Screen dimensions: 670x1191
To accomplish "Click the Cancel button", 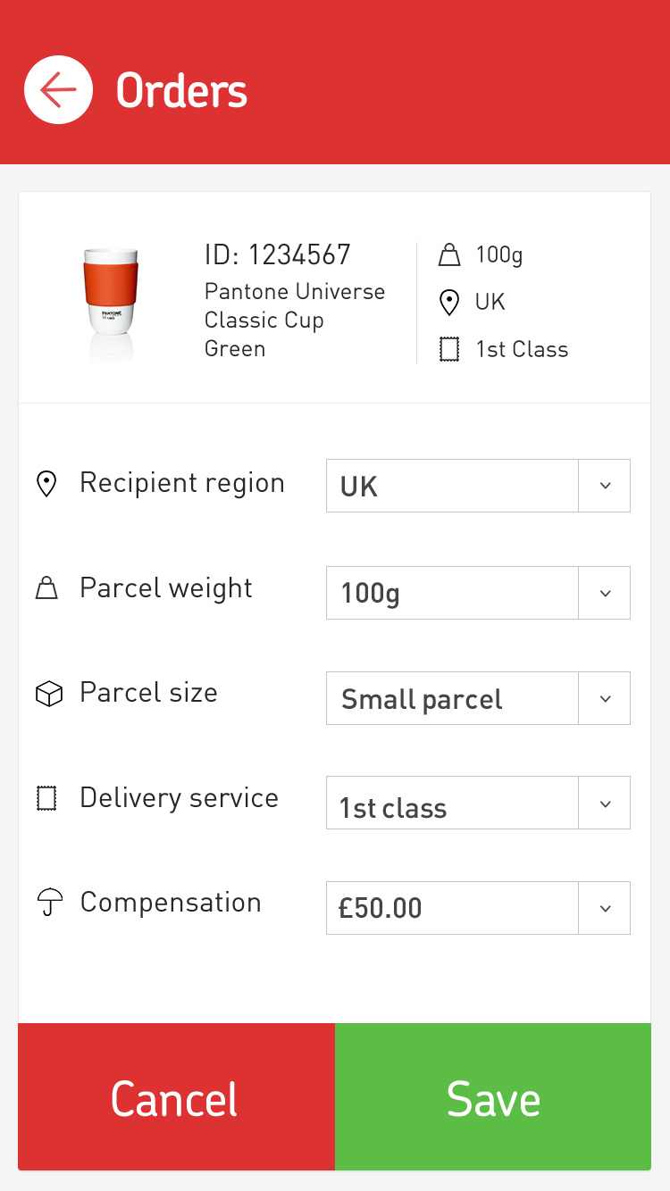I will tap(176, 1097).
